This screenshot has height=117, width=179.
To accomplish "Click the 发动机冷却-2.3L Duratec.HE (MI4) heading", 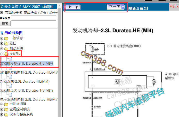I will pos(113,30).
